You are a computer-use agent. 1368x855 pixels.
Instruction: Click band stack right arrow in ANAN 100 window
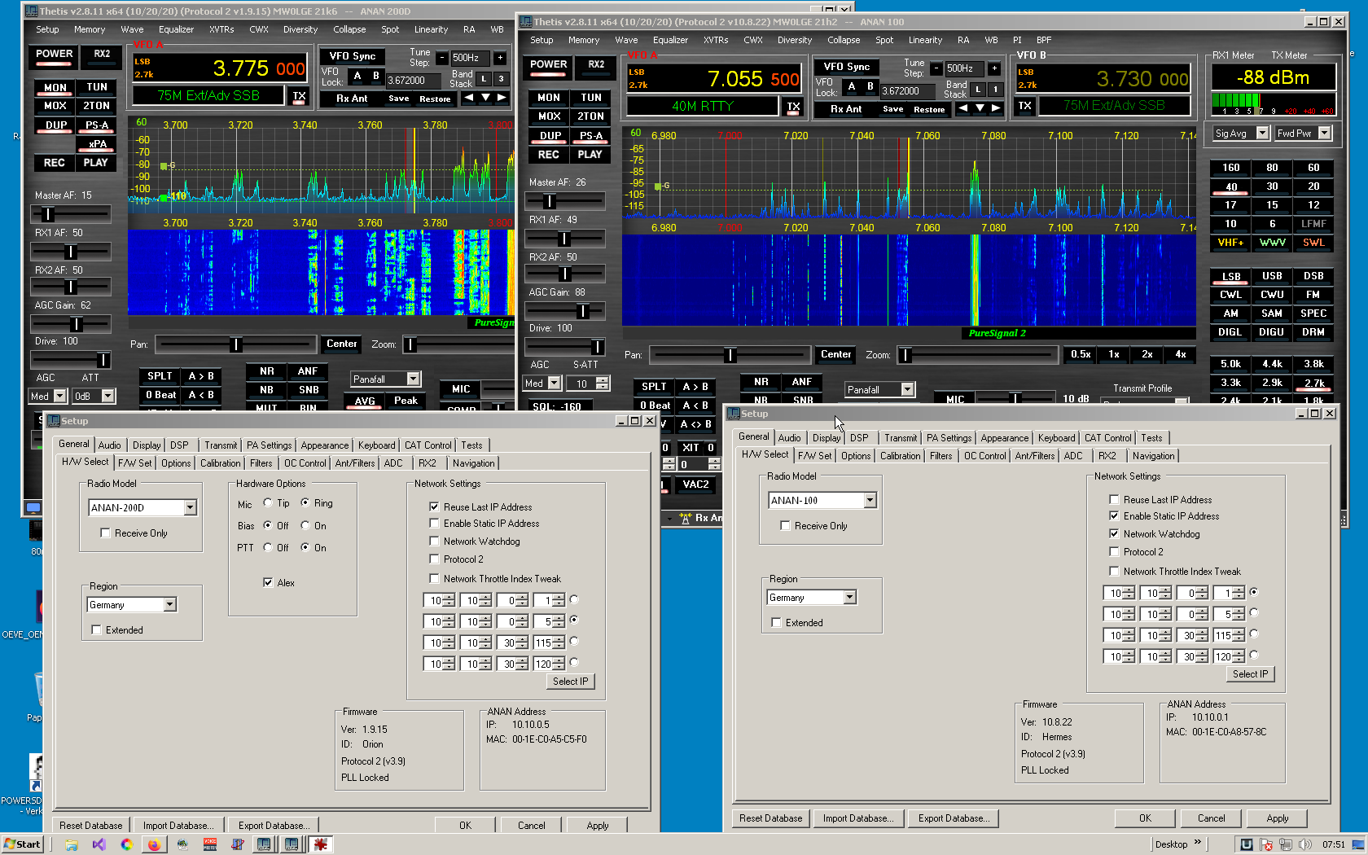(x=996, y=108)
